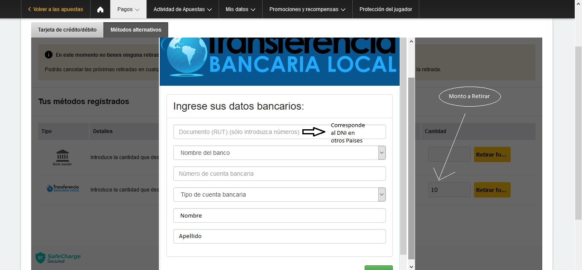Viewport: 582px width, 270px height.
Task: Click Retirar fondos button for Transferencia Bancaria Local
Action: coord(492,190)
